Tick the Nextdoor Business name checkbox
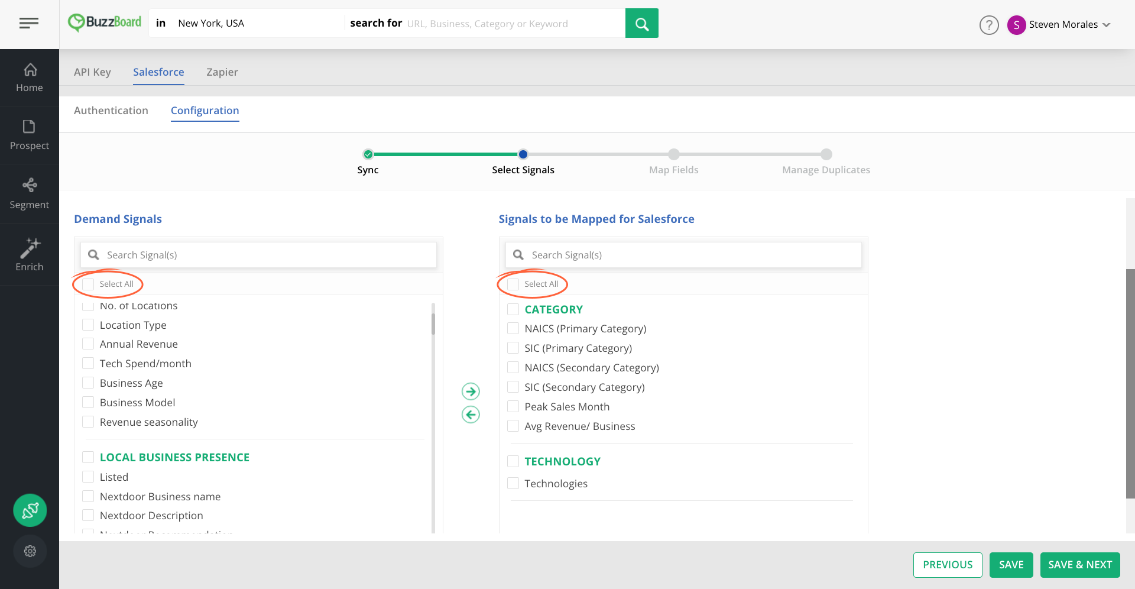Viewport: 1135px width, 589px height. click(x=88, y=496)
